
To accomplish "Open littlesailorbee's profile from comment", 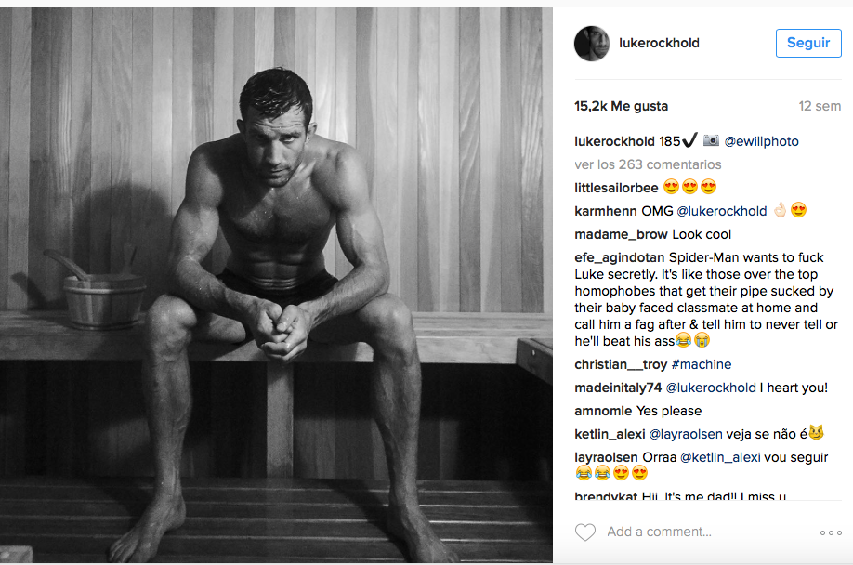I will point(616,188).
